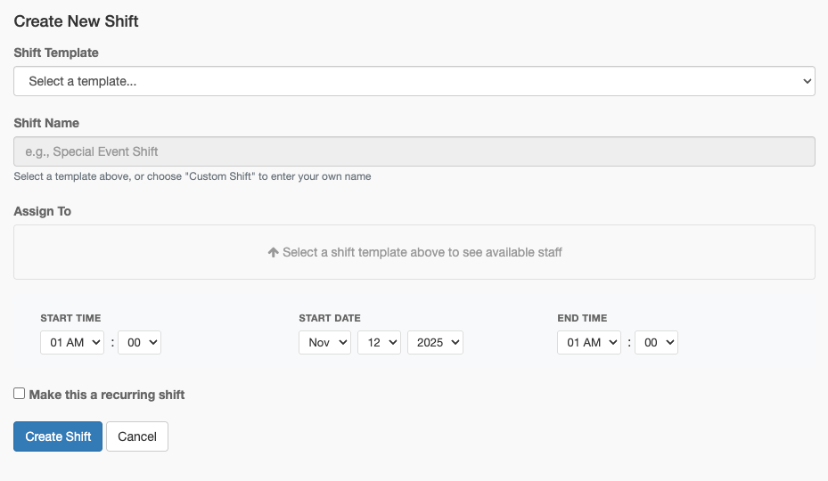Open the Start Time minutes dropdown
Viewport: 828px width, 481px height.
139,342
